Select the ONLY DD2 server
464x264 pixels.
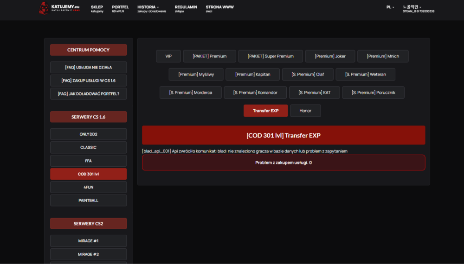tap(89, 134)
